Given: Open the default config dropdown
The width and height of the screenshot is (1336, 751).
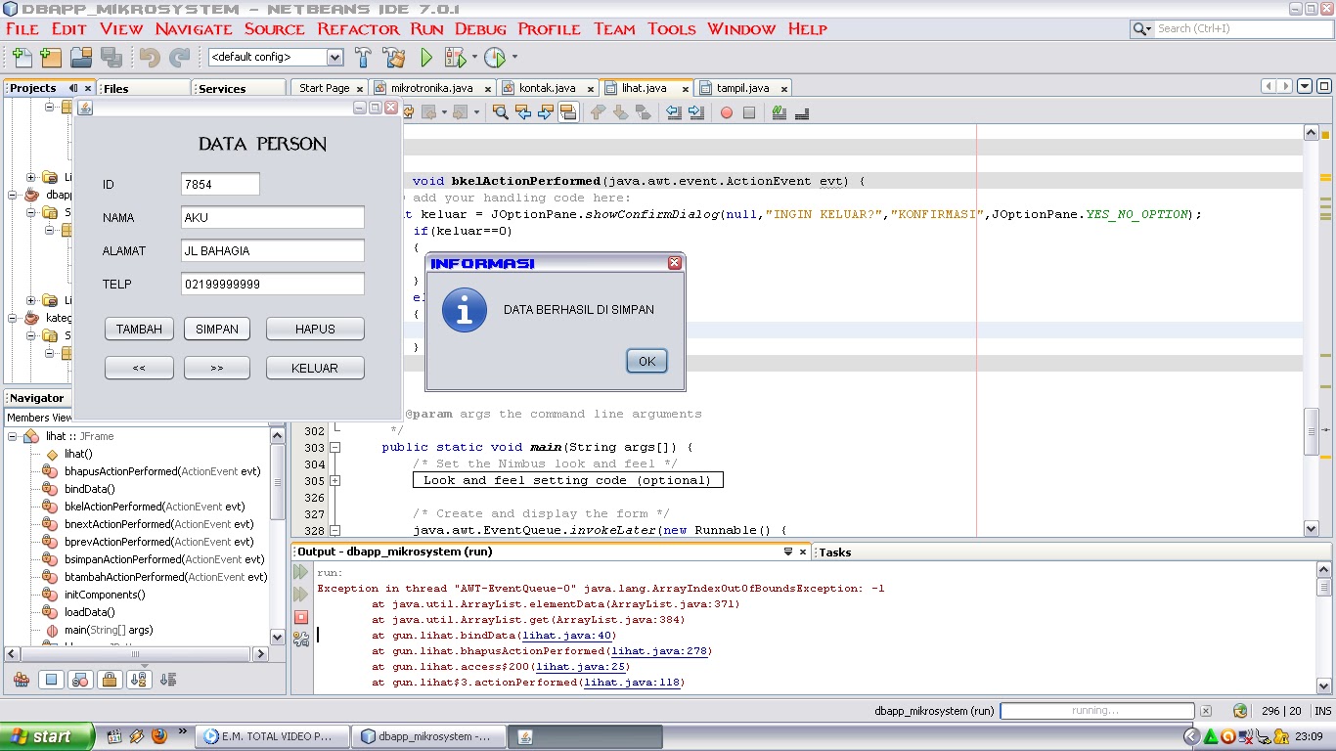Looking at the screenshot, I should click(334, 57).
